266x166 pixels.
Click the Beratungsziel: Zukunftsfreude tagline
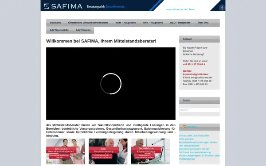(106, 7)
